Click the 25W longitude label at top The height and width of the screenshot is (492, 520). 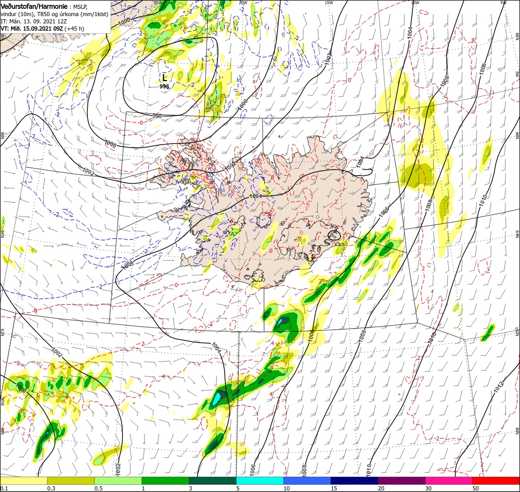pyautogui.click(x=157, y=3)
